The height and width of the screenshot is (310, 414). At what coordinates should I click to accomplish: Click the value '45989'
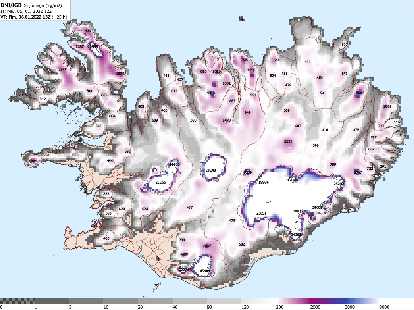point(205,271)
